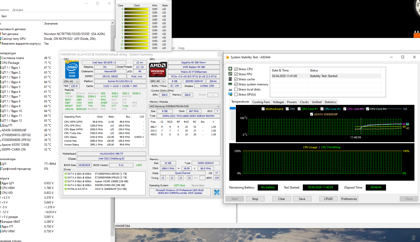Click the Preferences button

click(x=349, y=199)
